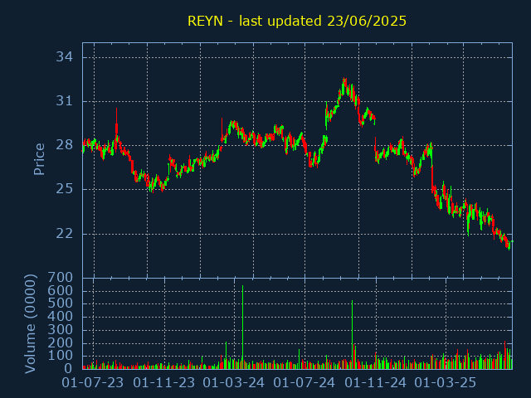Click the volume axis value 0
Viewport: 531px width, 398px height.
click(x=69, y=368)
